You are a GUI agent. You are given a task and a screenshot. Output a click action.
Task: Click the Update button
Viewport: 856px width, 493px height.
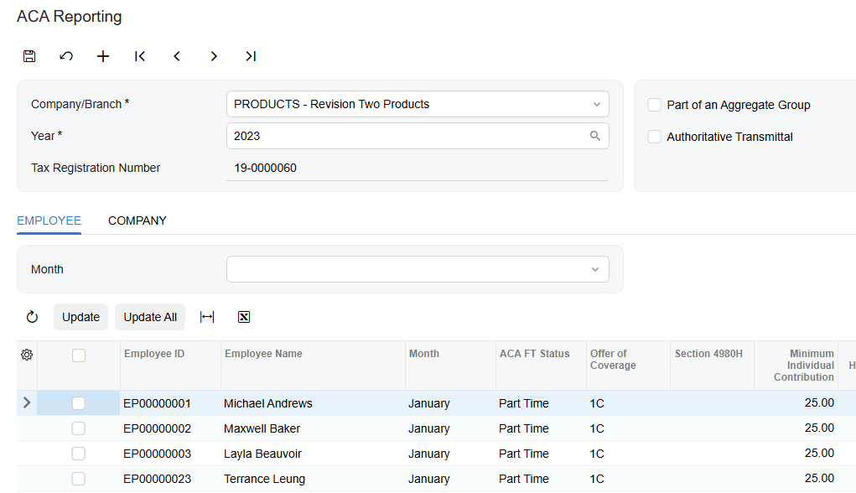tap(80, 317)
